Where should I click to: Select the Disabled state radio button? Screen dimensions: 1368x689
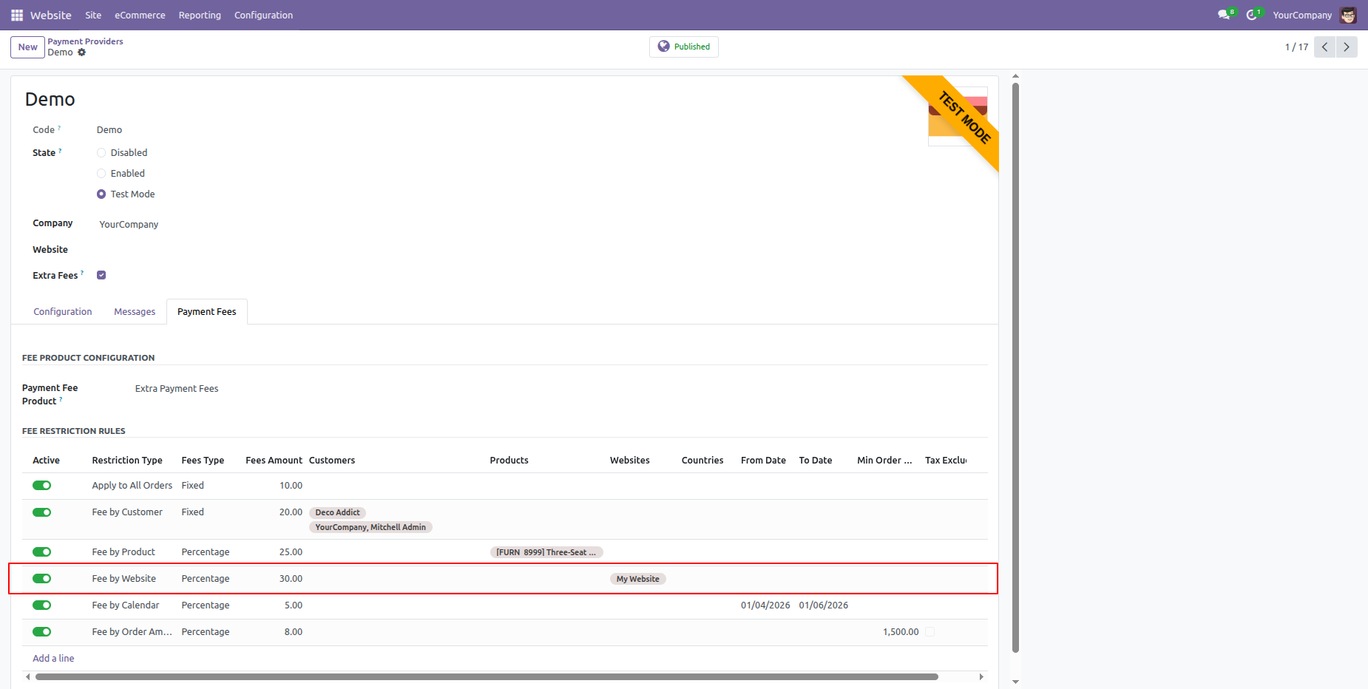point(101,153)
